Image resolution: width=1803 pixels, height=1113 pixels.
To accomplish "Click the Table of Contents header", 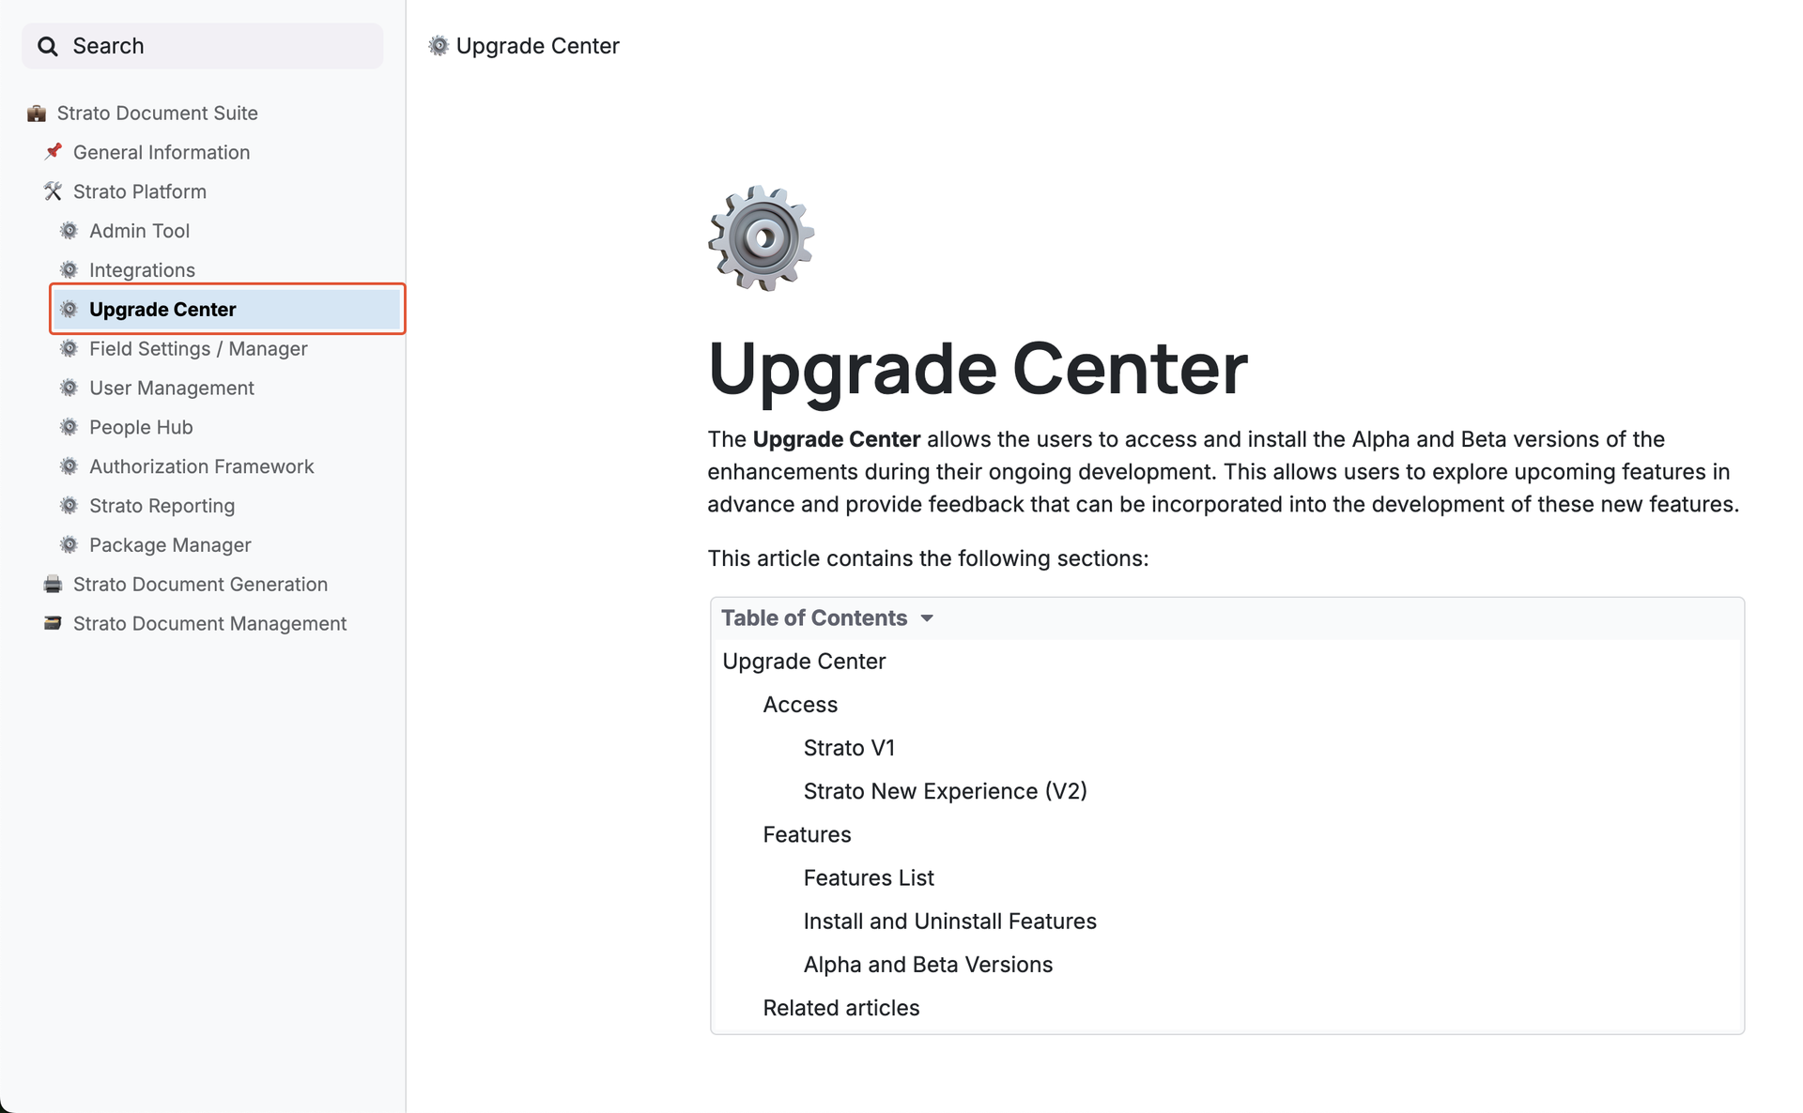I will pos(814,618).
